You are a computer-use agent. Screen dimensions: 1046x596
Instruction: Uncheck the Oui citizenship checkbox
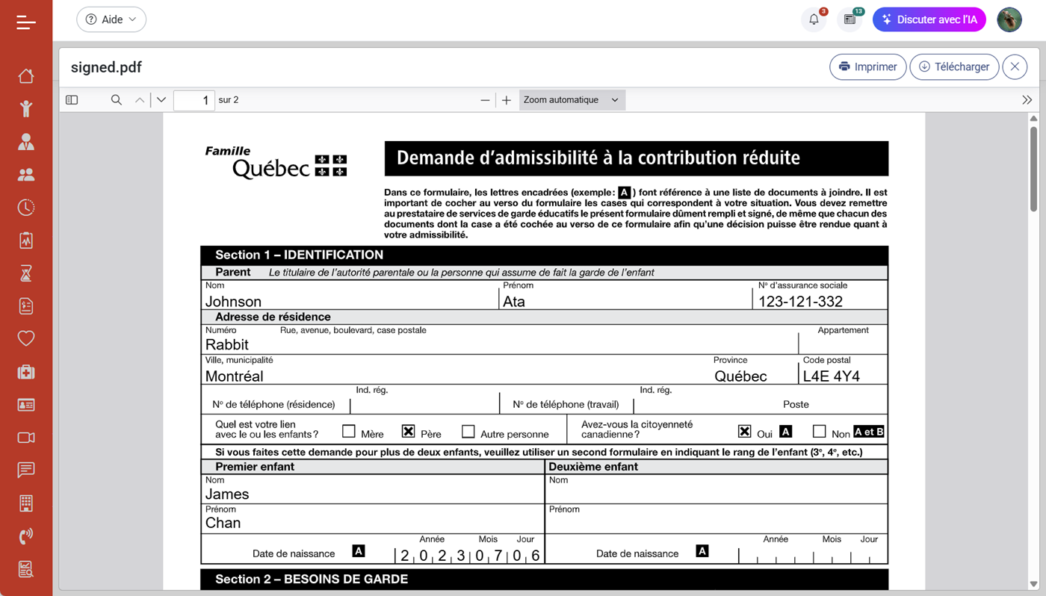(744, 431)
